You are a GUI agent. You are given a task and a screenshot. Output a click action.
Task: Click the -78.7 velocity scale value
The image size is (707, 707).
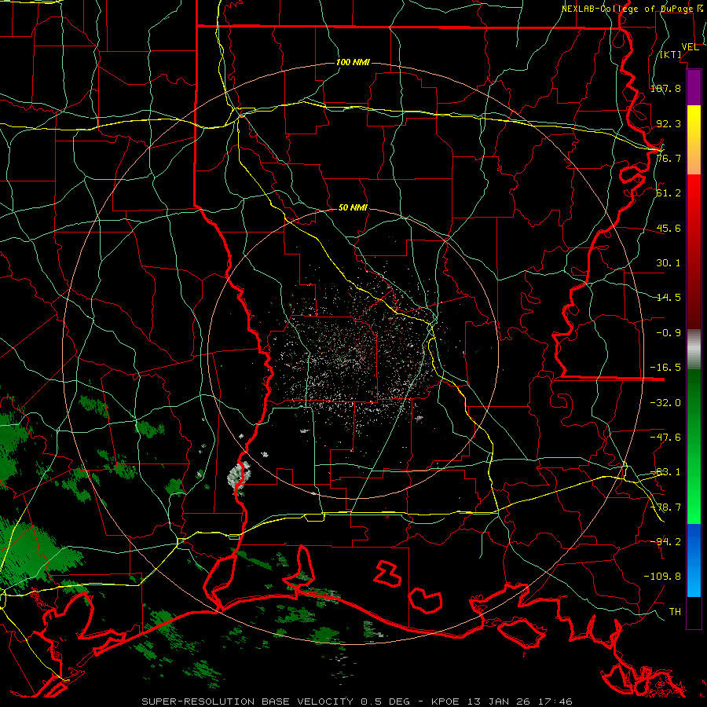click(x=665, y=507)
